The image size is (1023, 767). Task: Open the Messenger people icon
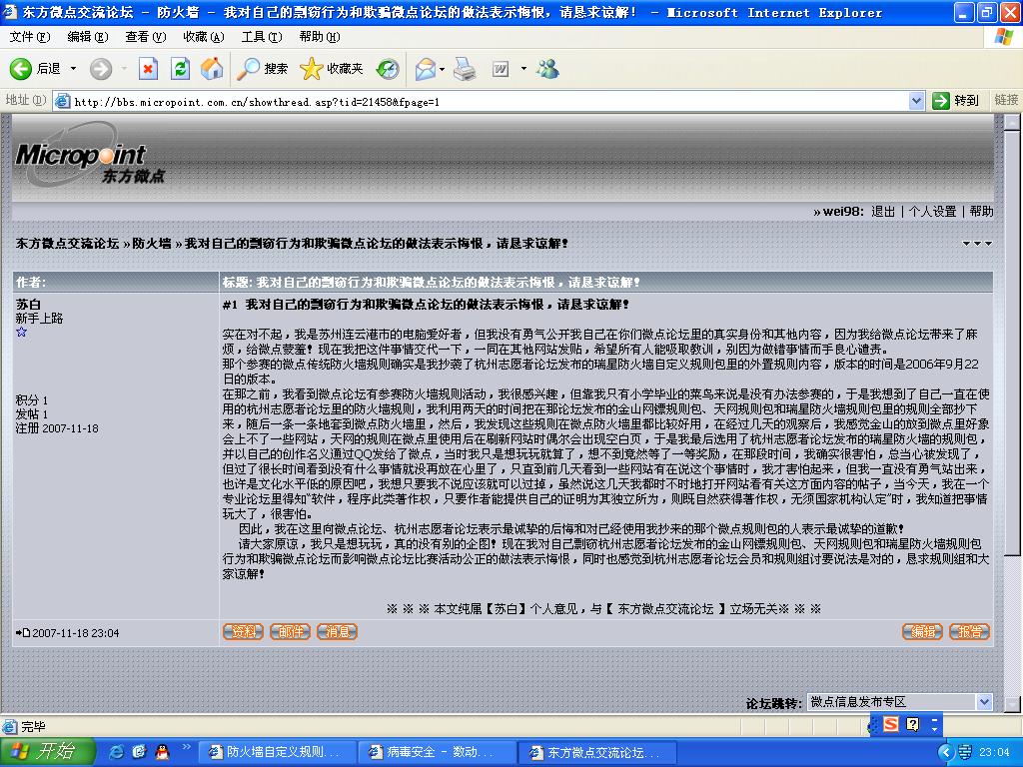pos(547,69)
